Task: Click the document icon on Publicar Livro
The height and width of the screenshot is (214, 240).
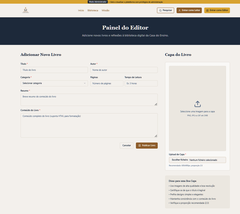Action: coord(139,146)
